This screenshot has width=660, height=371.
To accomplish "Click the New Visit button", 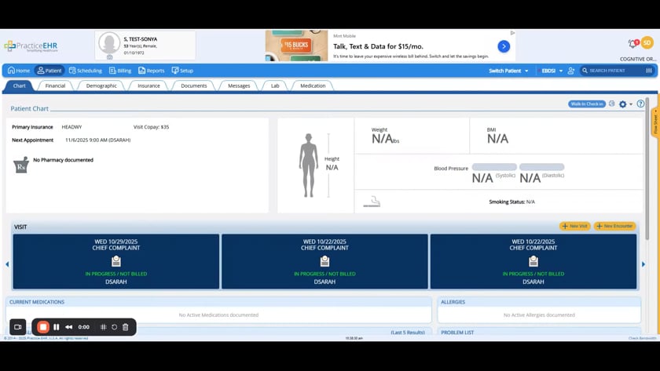I will (574, 226).
